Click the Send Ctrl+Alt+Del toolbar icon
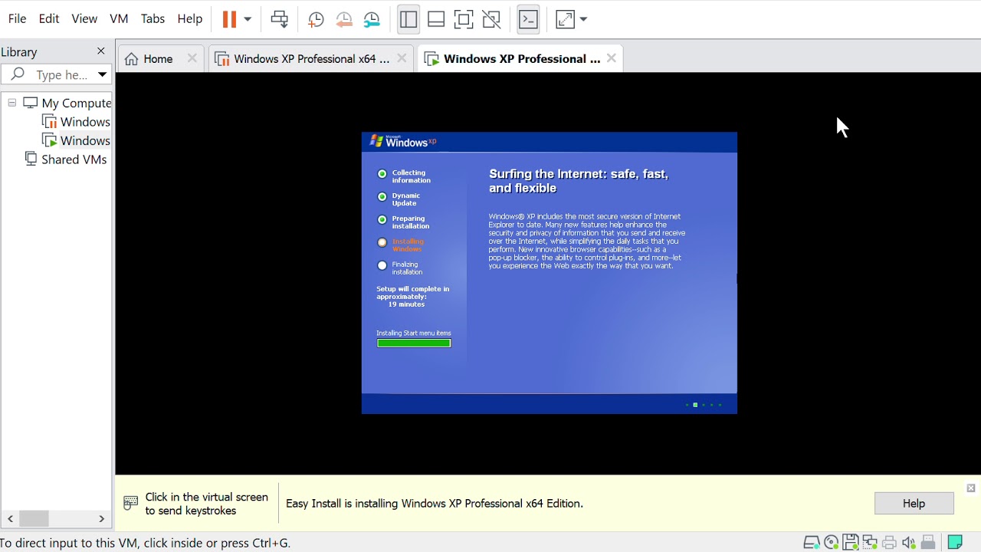 click(x=280, y=19)
